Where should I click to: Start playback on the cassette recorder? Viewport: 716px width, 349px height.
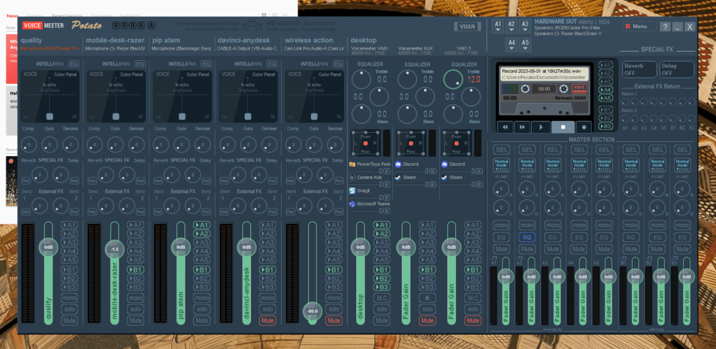(x=541, y=127)
